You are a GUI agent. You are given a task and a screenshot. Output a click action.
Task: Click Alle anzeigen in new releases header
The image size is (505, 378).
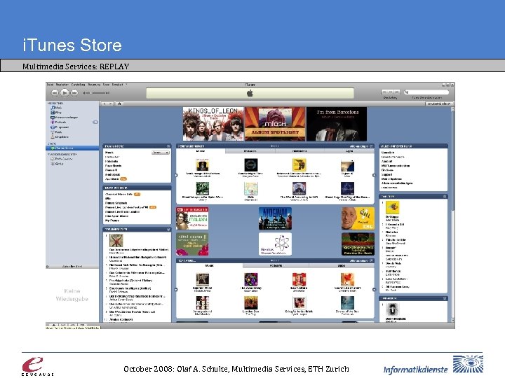click(x=359, y=146)
